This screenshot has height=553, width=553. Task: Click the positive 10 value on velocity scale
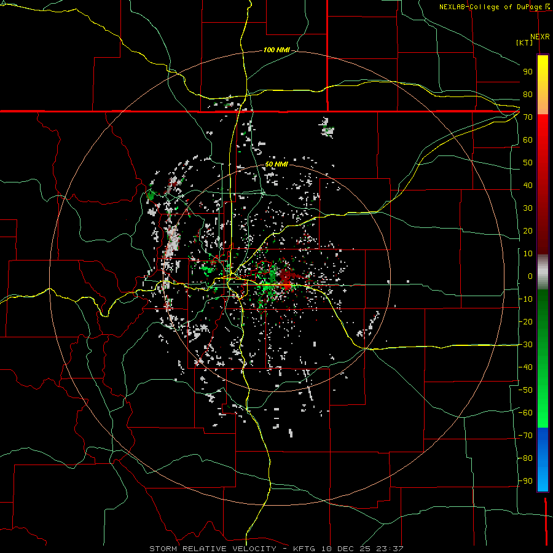(528, 254)
